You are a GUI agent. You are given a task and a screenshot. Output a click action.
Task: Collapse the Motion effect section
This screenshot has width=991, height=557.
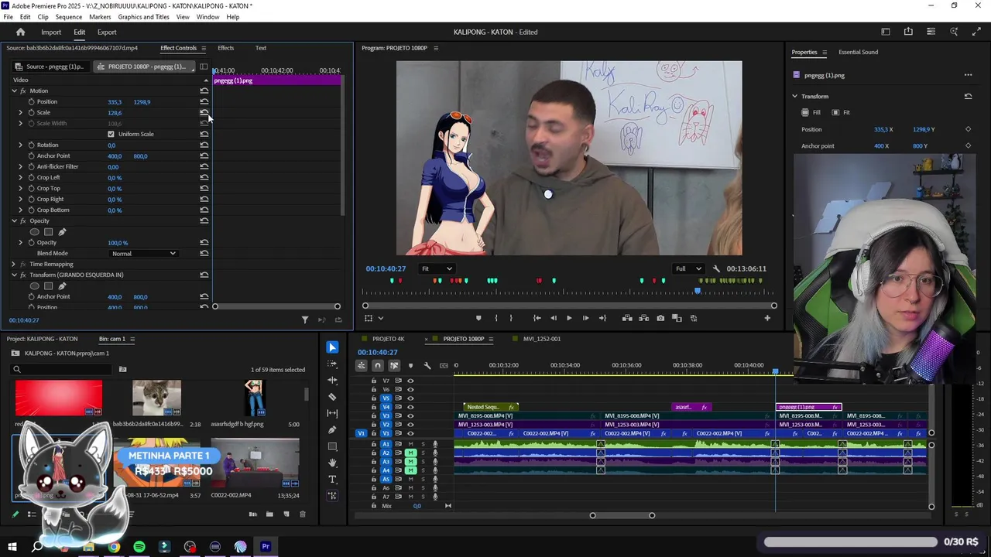[x=14, y=91]
